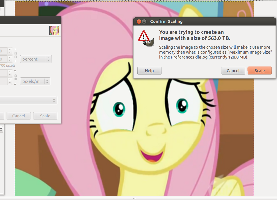The image size is (277, 200).
Task: Open the "percent" unit dropdown
Action: tap(36, 59)
